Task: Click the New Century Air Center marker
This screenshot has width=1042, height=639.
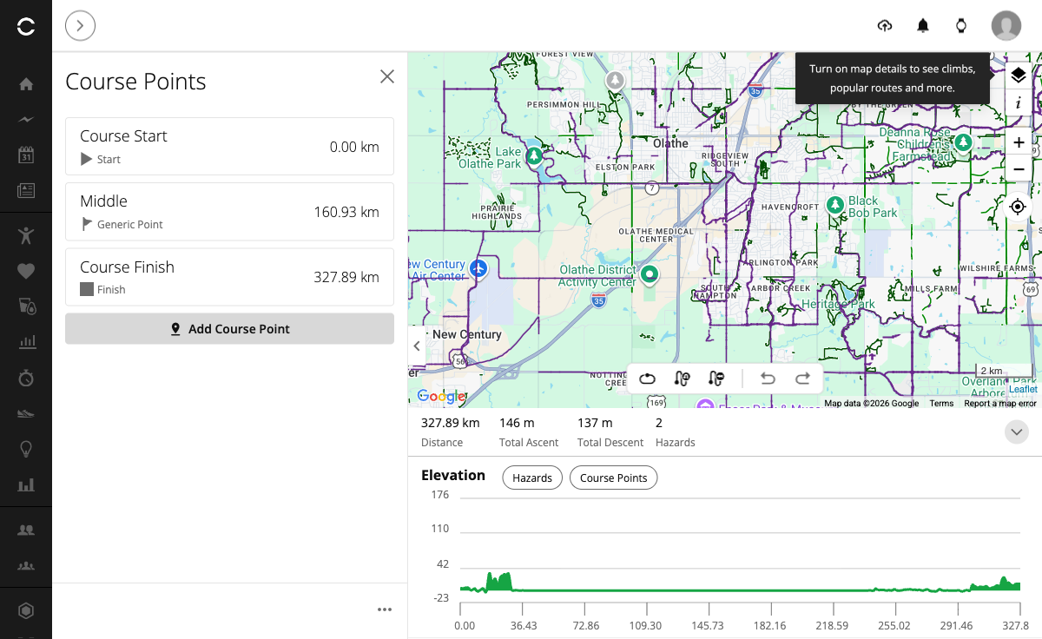Action: 478,268
